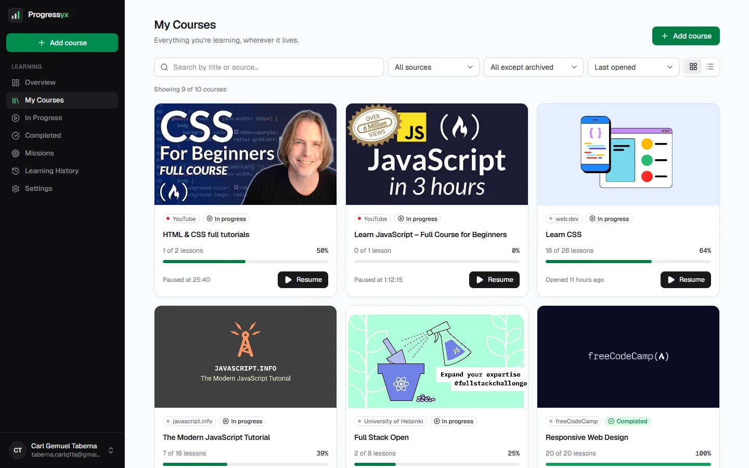Click the YouTube tag on HTML & CSS card
749x468 pixels.
[x=181, y=219]
